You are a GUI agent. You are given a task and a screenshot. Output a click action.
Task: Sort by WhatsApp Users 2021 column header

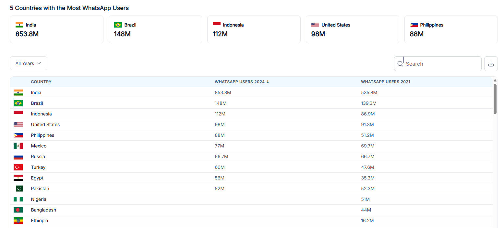pos(385,82)
